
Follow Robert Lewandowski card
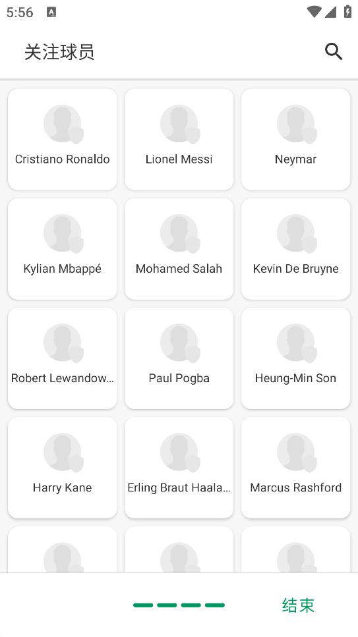click(62, 358)
